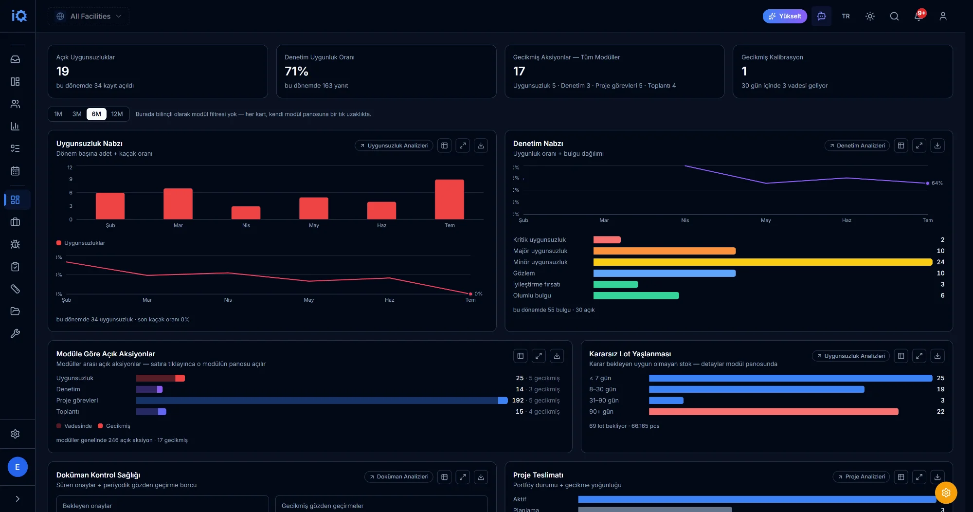The image size is (973, 512).
Task: Expand the Proje Teslimatı card fullscreen
Action: click(x=919, y=477)
